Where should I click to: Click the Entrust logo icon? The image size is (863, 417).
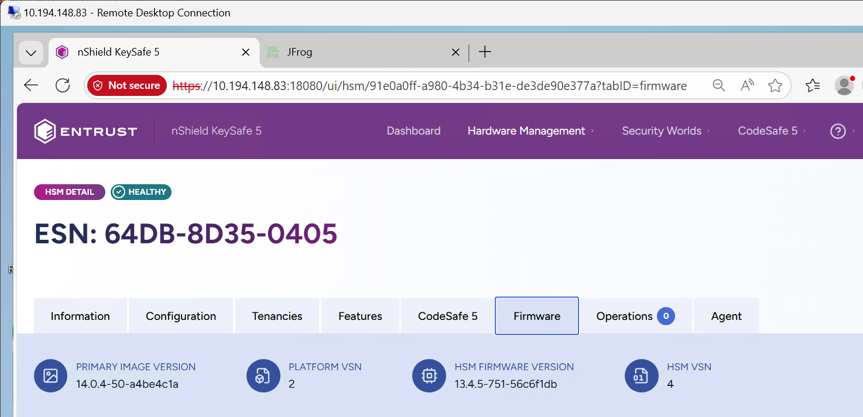pos(45,131)
